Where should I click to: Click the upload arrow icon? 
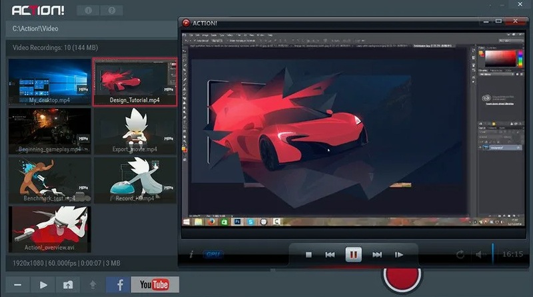93,285
